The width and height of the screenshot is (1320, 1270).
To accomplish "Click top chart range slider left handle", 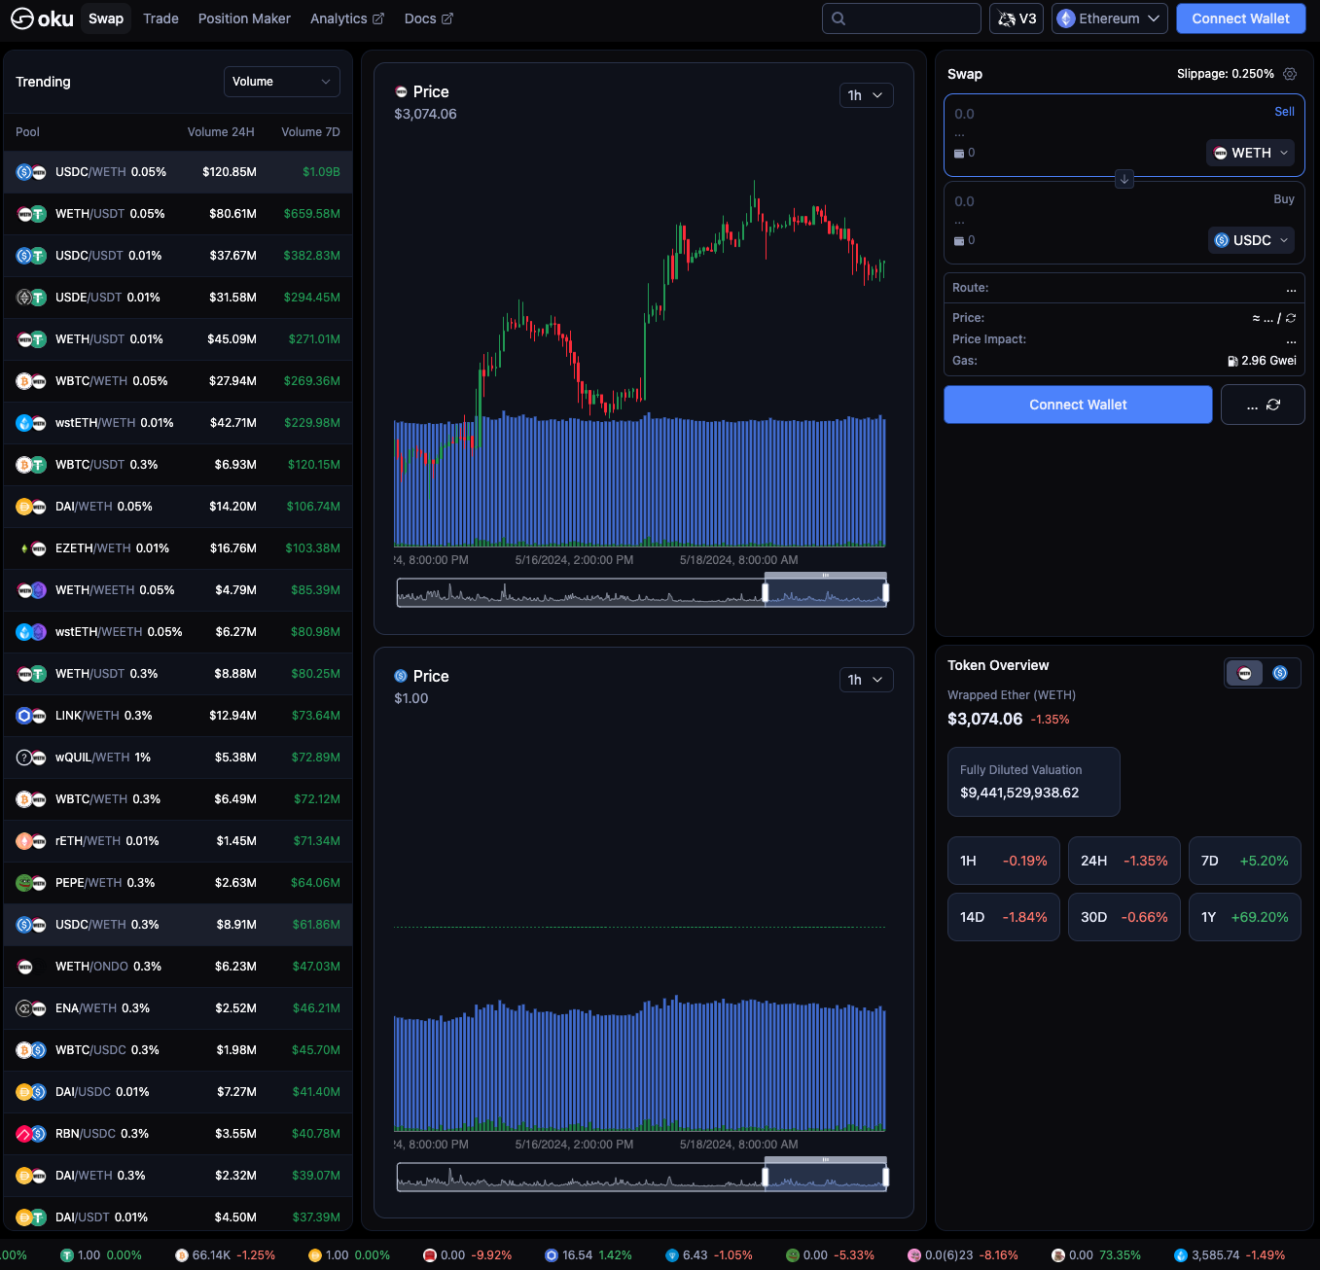I will click(x=766, y=592).
